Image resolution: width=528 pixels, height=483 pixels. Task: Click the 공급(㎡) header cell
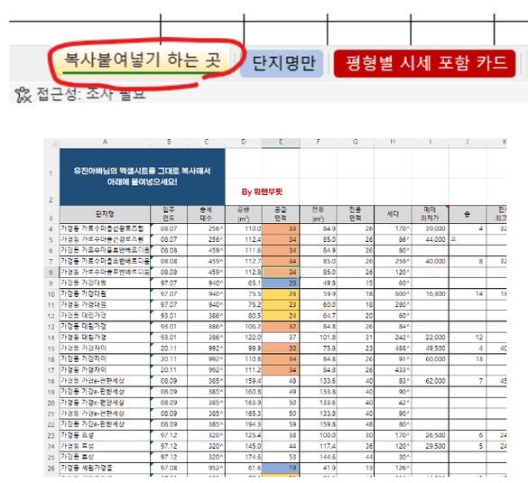244,214
